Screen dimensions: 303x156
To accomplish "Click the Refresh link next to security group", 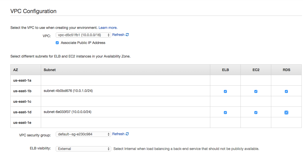I will tap(118, 134).
